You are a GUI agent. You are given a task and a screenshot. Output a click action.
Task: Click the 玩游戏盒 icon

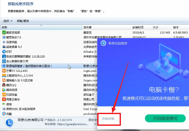pos(4,95)
